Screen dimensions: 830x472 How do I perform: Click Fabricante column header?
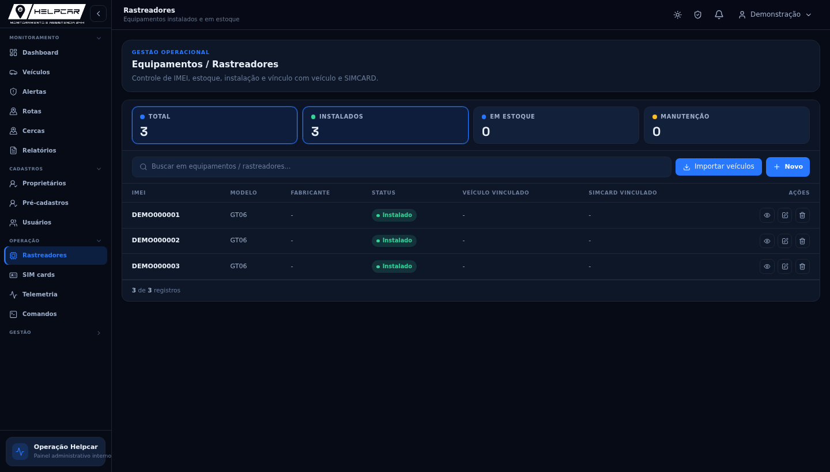[x=310, y=193]
